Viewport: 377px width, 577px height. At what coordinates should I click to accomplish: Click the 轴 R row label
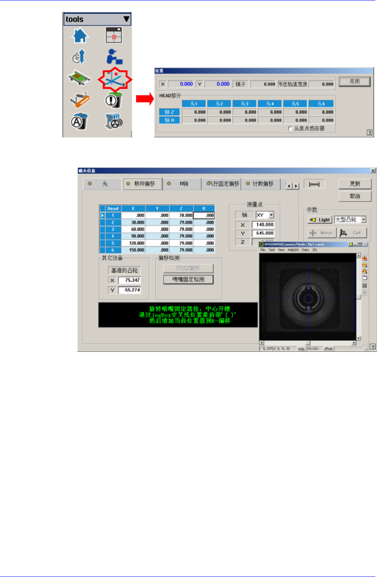click(x=169, y=120)
